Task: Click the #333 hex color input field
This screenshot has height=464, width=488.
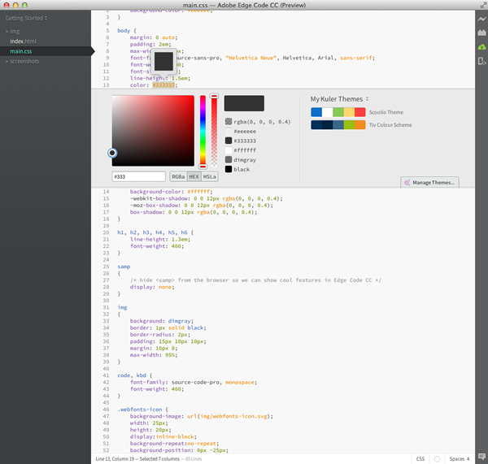Action: [x=138, y=176]
